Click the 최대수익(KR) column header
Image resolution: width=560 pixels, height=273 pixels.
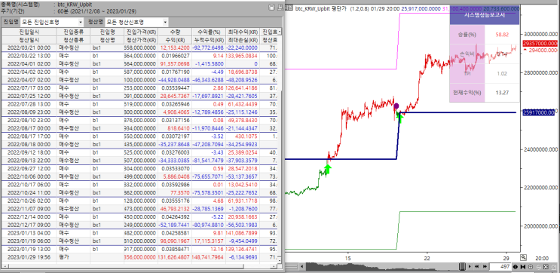243,32
